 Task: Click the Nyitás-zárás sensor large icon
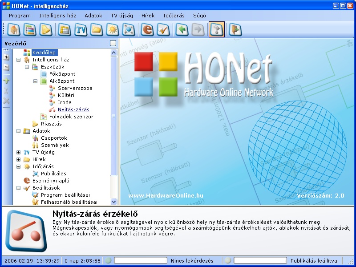tap(26, 231)
